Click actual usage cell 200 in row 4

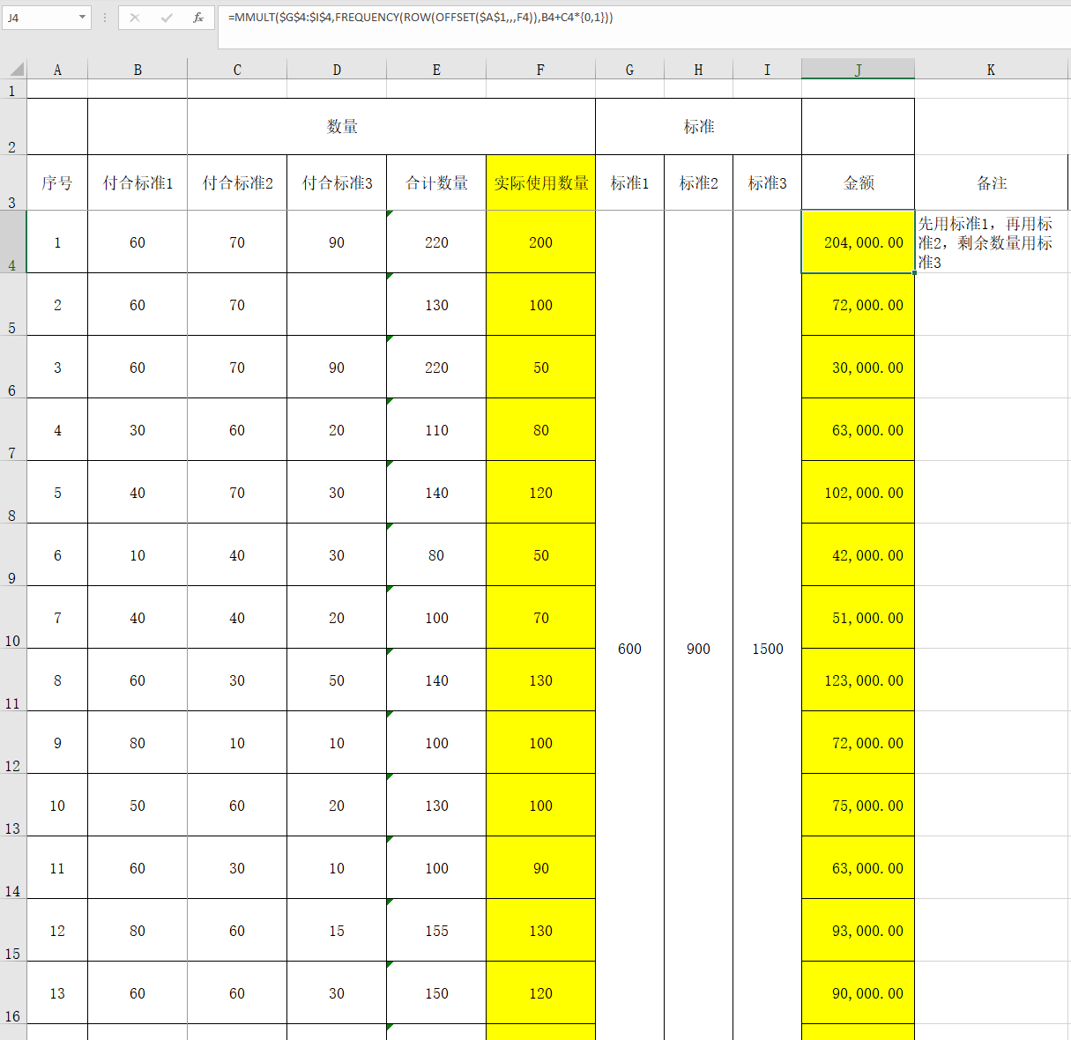click(x=540, y=241)
